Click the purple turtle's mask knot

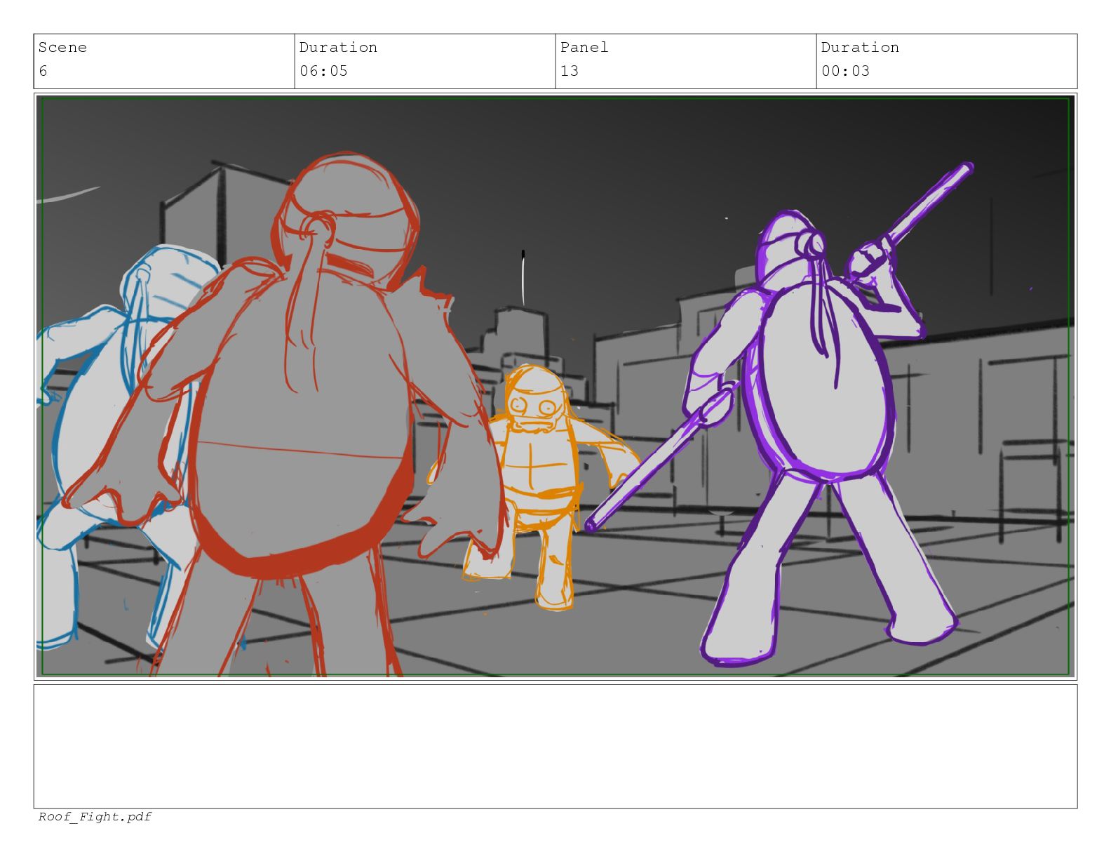pyautogui.click(x=815, y=244)
